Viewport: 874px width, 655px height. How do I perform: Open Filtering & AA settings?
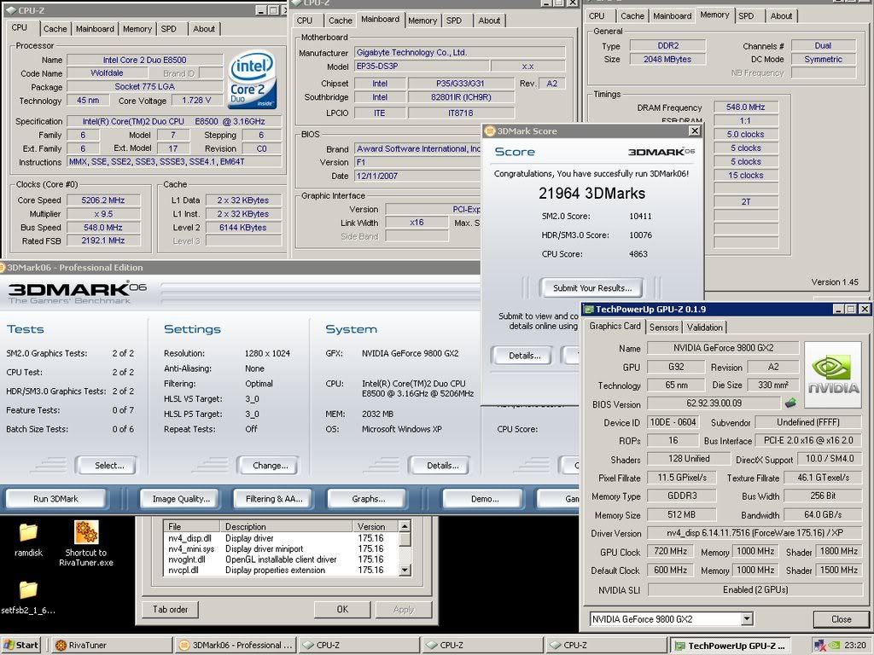click(274, 498)
